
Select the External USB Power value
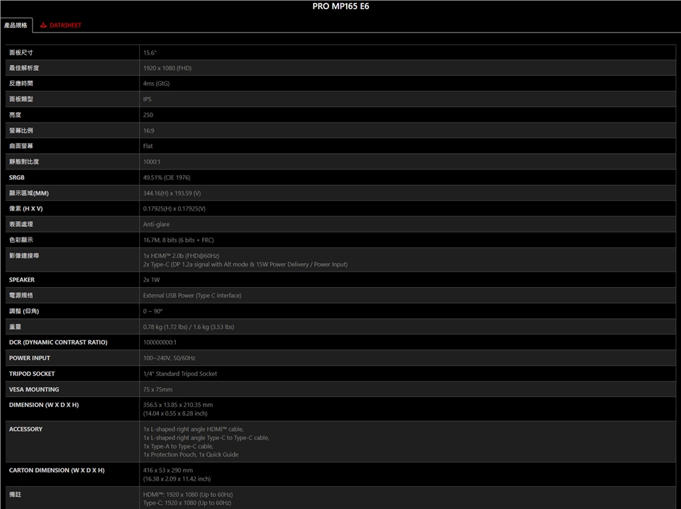(192, 295)
